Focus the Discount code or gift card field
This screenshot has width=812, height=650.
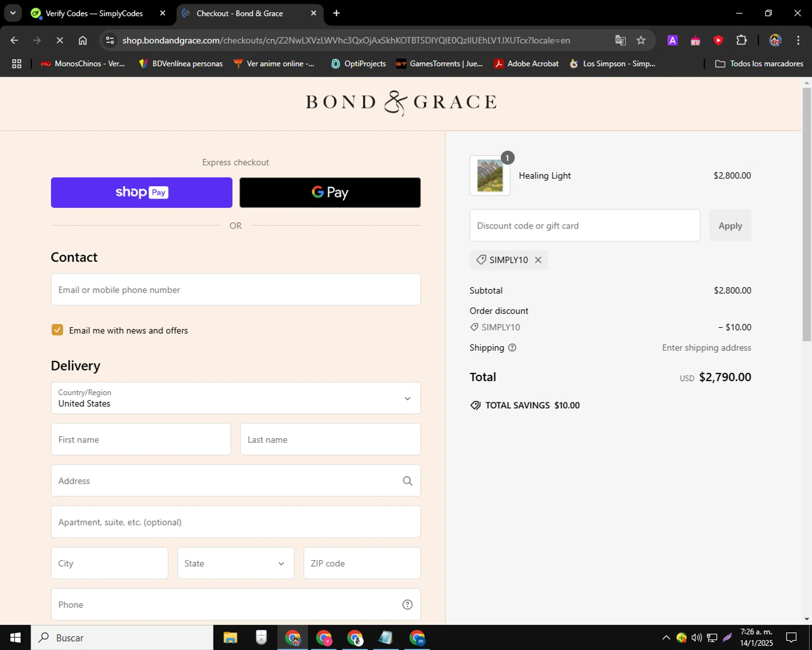point(585,225)
